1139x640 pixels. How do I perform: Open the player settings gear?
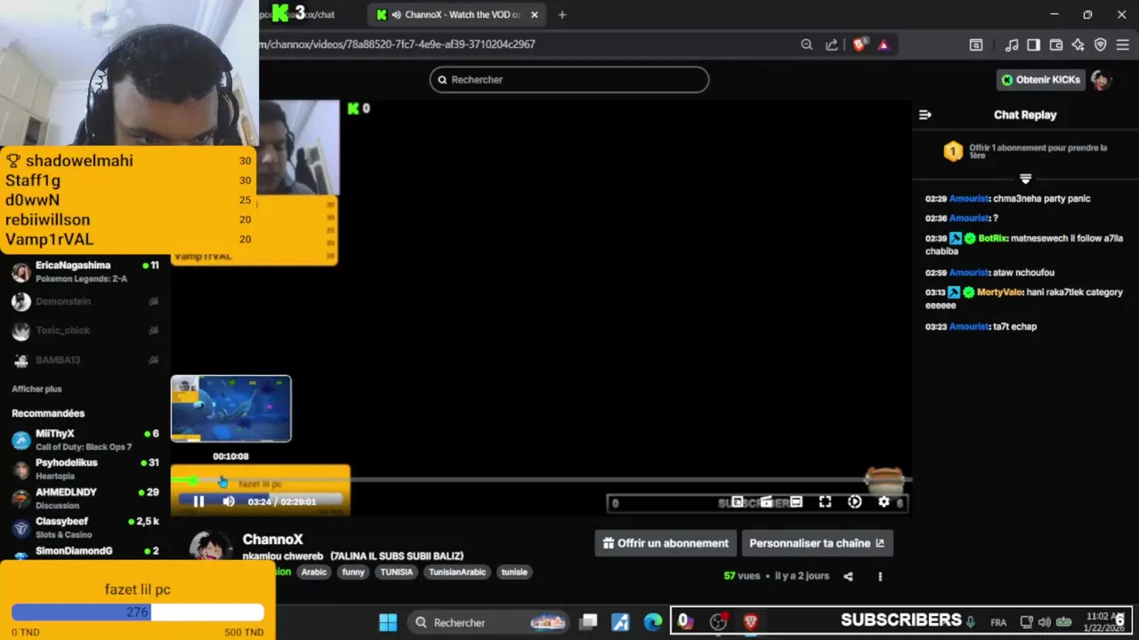[x=884, y=502]
